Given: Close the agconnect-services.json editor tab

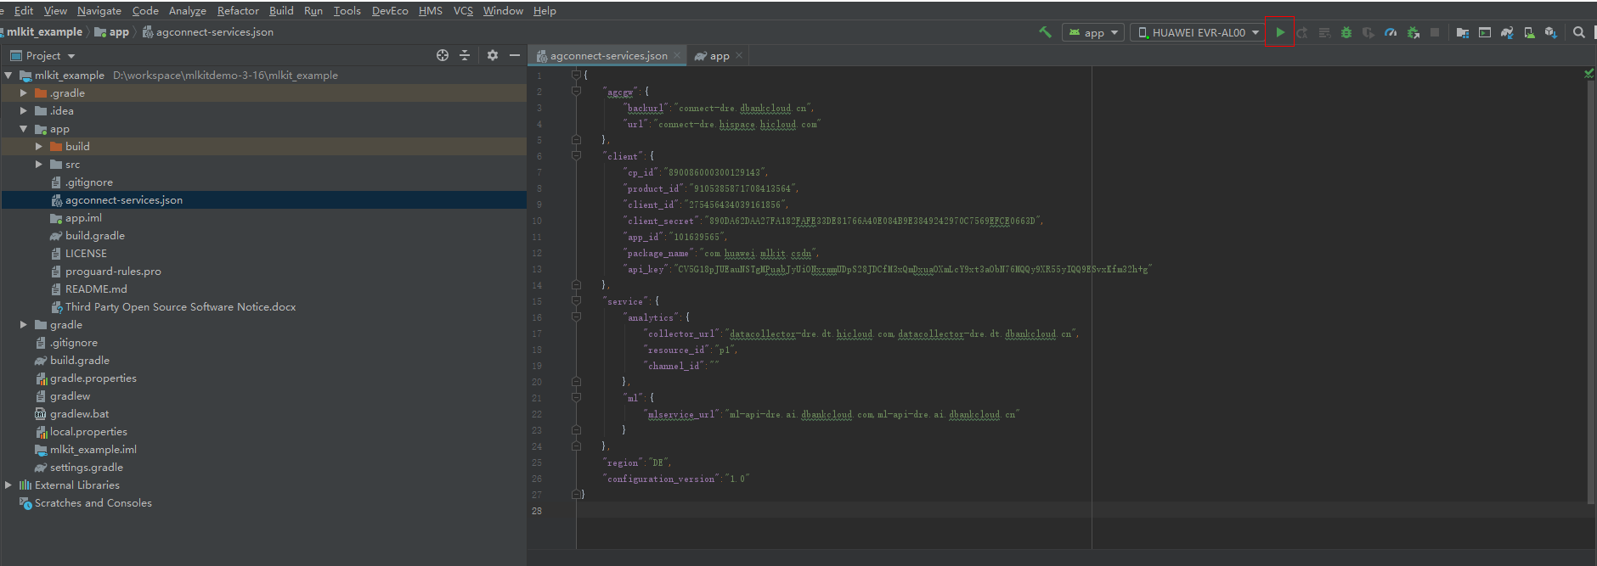Looking at the screenshot, I should pos(677,55).
